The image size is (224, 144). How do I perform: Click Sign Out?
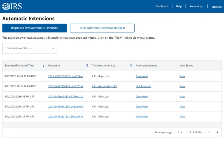216,7
